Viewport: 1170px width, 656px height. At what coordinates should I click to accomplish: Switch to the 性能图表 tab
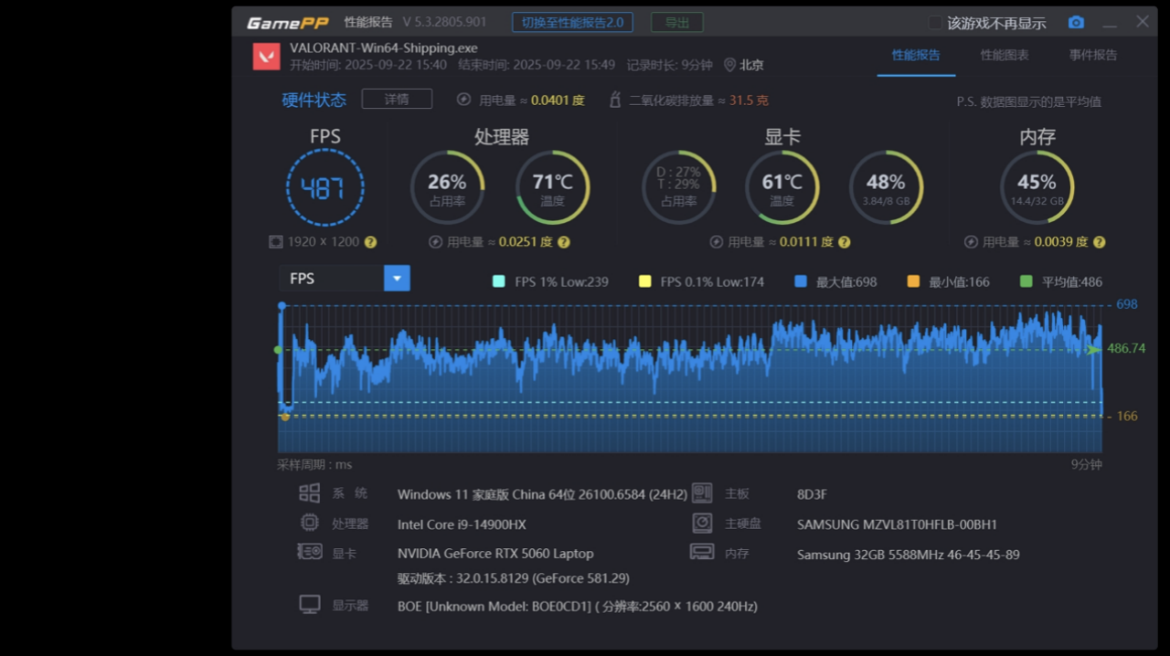point(1005,55)
